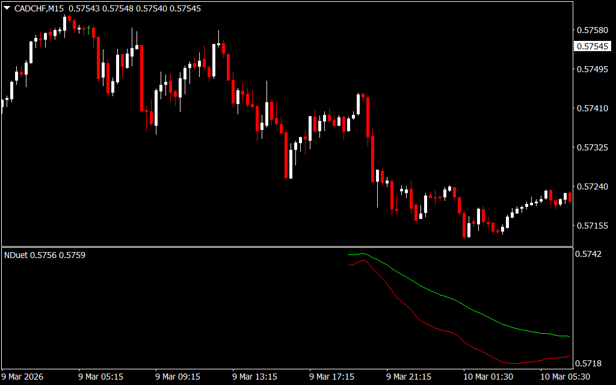Click the 0.57155 price axis label

(591, 226)
